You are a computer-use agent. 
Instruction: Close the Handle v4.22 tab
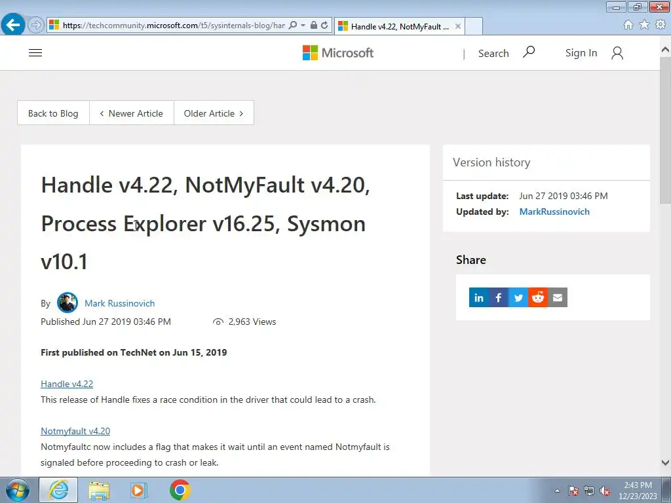[458, 26]
